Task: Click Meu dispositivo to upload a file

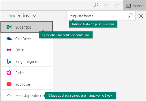Action: 27,95
